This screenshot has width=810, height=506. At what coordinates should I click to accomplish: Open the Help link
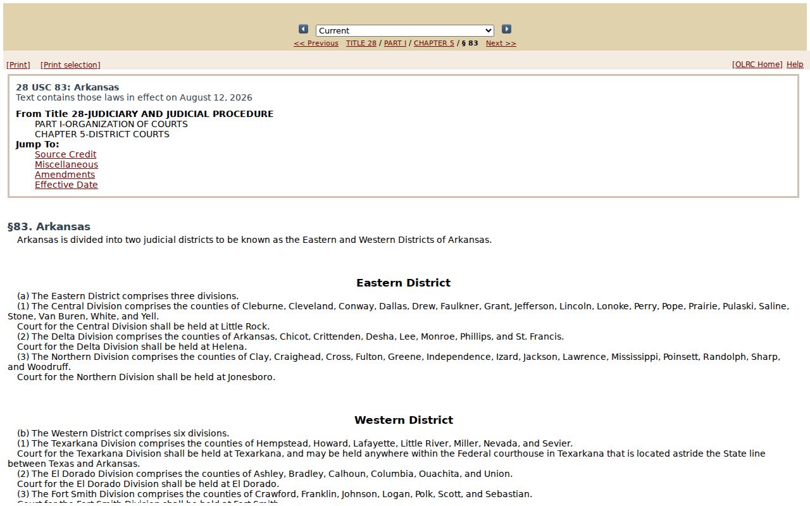pyautogui.click(x=795, y=65)
